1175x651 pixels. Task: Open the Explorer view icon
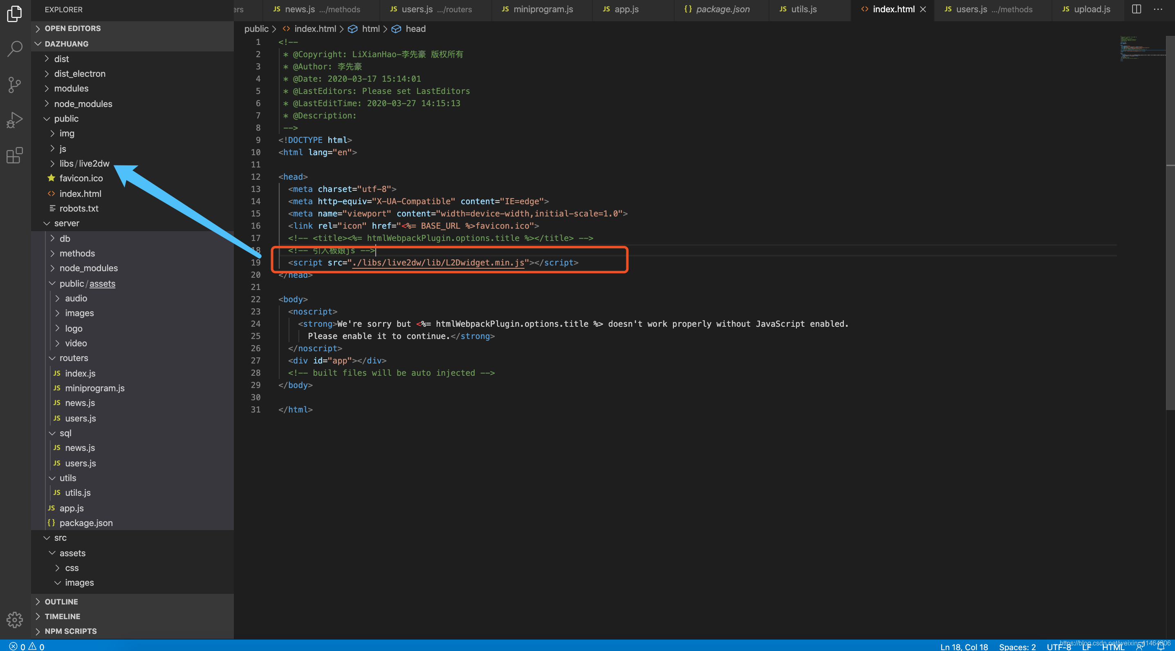15,13
